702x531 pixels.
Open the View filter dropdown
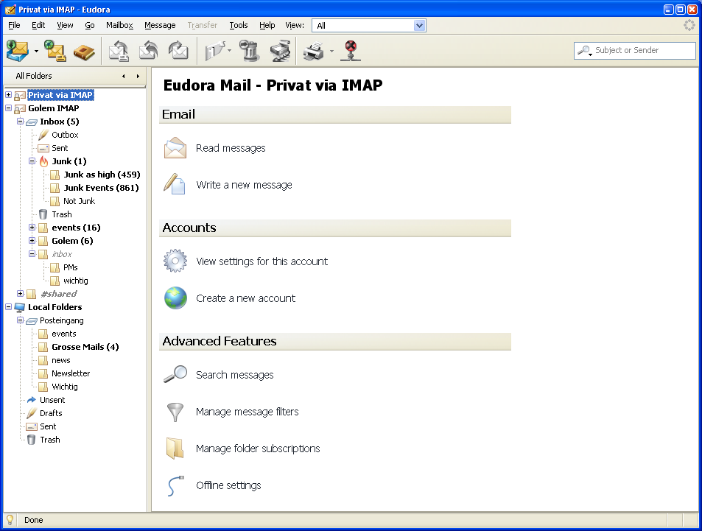coord(419,26)
